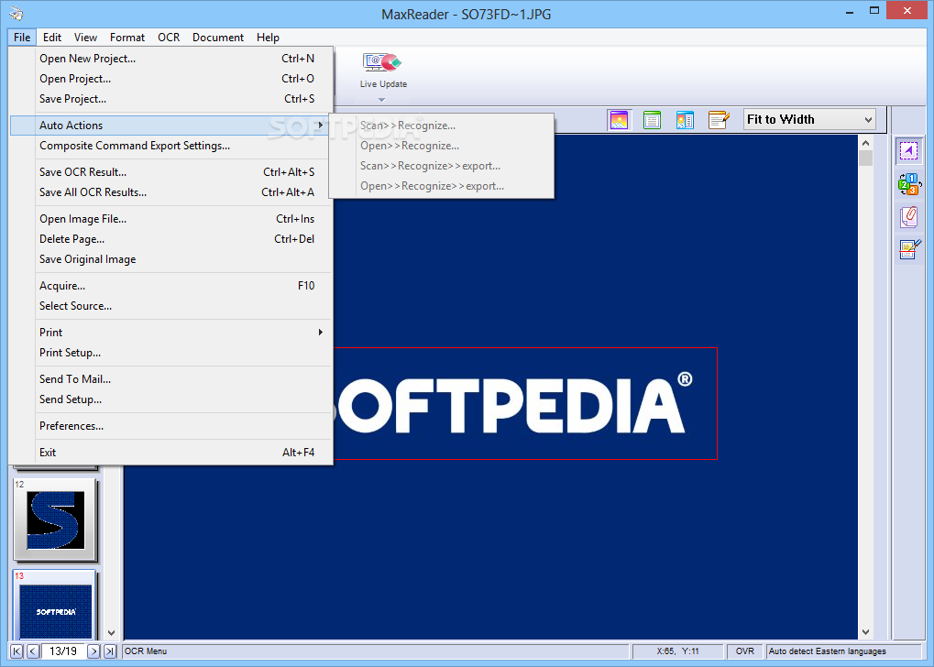Choose Send To Mail... entry
The width and height of the screenshot is (934, 667).
tap(171, 379)
